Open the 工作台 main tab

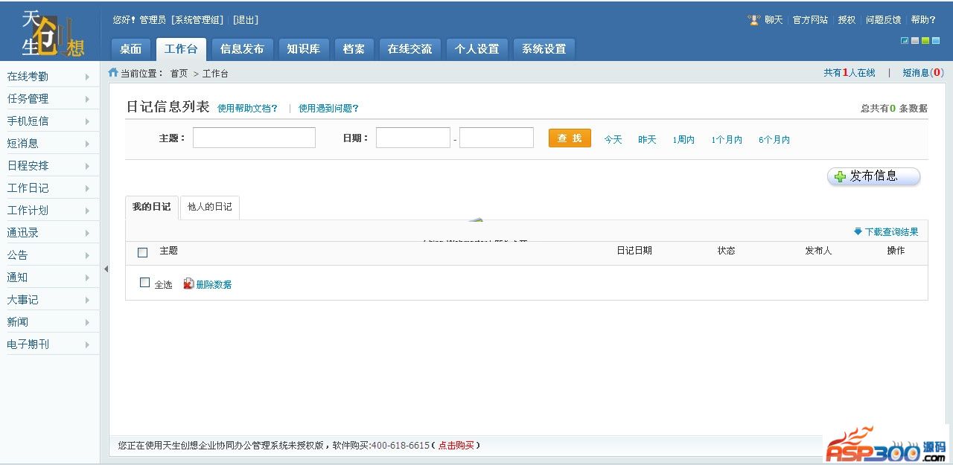pyautogui.click(x=181, y=49)
